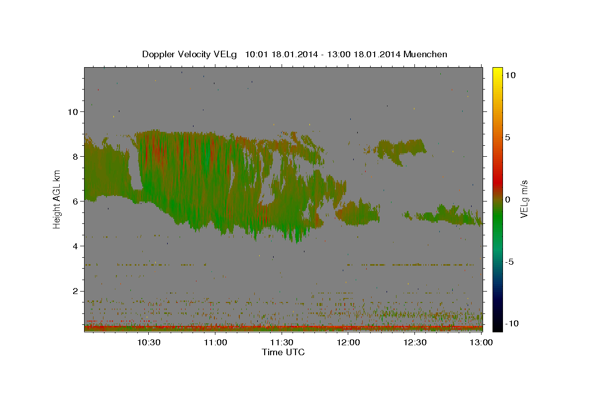Click the 11:30 time tick label

282,343
